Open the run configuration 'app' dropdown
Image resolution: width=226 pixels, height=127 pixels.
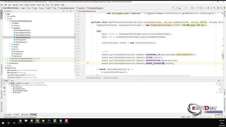click(x=180, y=8)
